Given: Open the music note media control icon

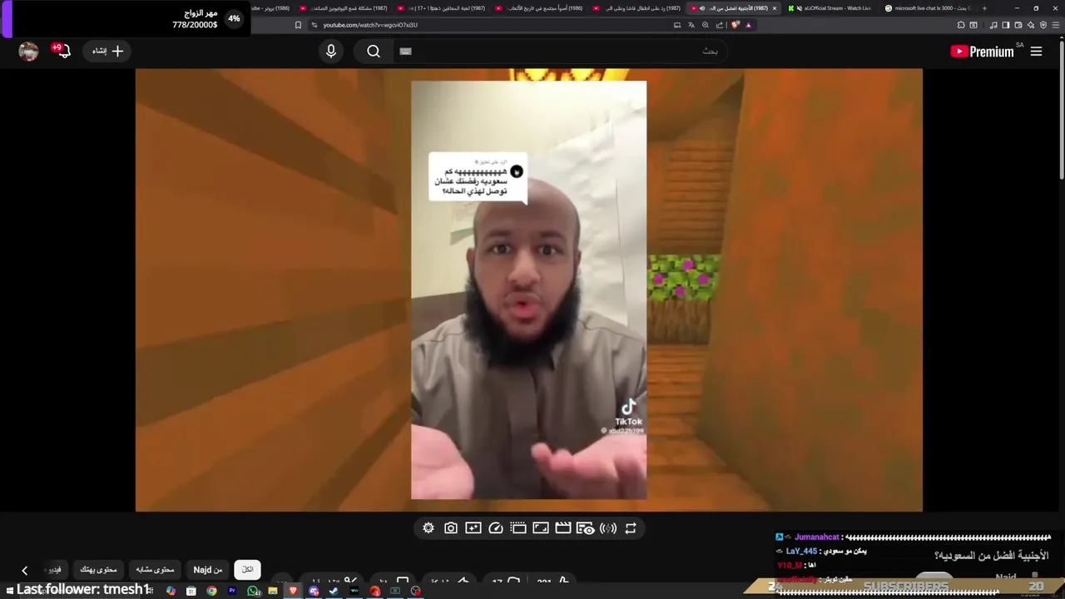Looking at the screenshot, I should [993, 25].
